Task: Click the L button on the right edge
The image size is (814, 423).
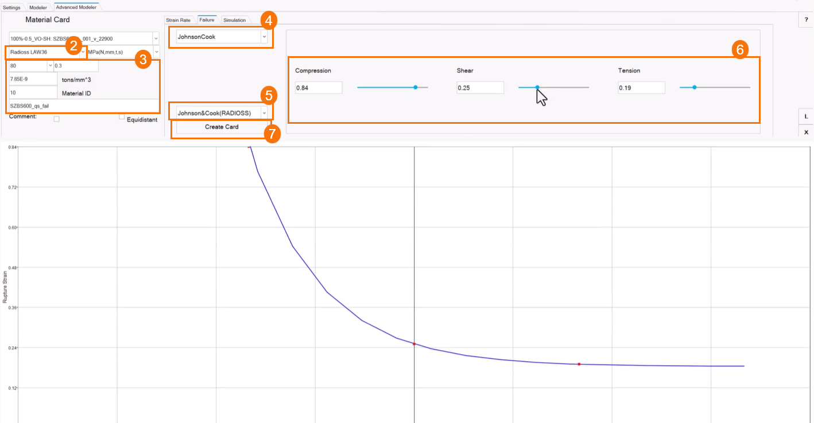Action: click(806, 116)
